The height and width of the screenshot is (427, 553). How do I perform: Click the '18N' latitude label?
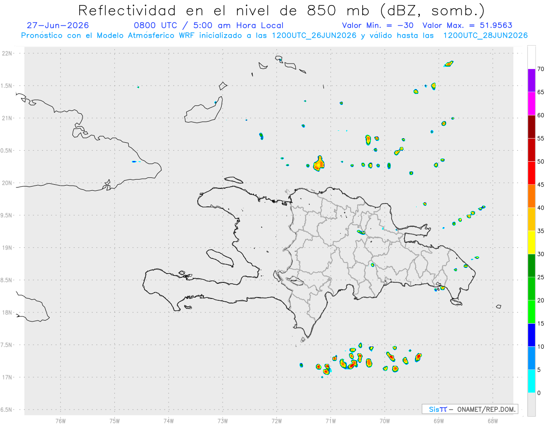click(8, 312)
